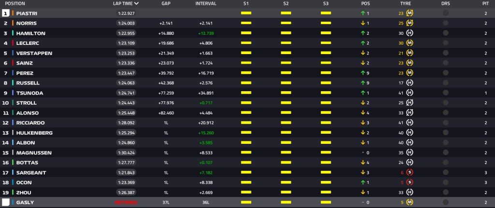
Task: Click the DRS column header
Action: 446,4
